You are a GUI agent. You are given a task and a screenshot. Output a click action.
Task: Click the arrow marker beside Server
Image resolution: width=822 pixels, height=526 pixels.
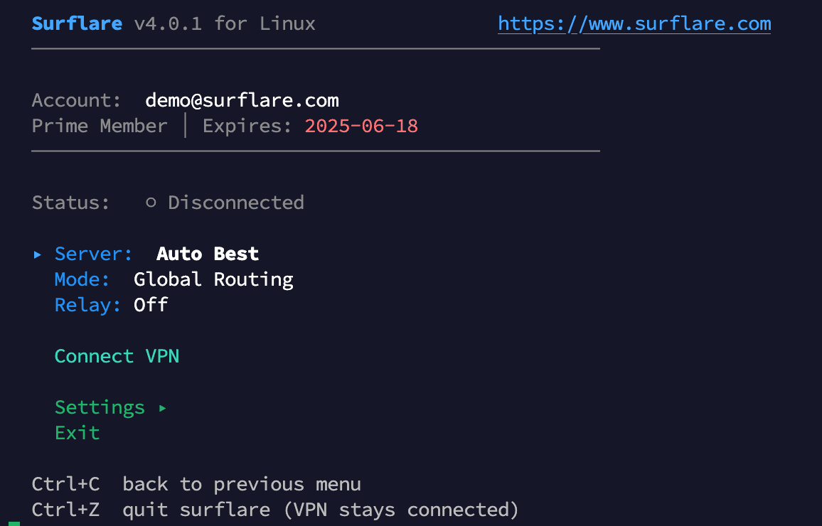(x=38, y=254)
